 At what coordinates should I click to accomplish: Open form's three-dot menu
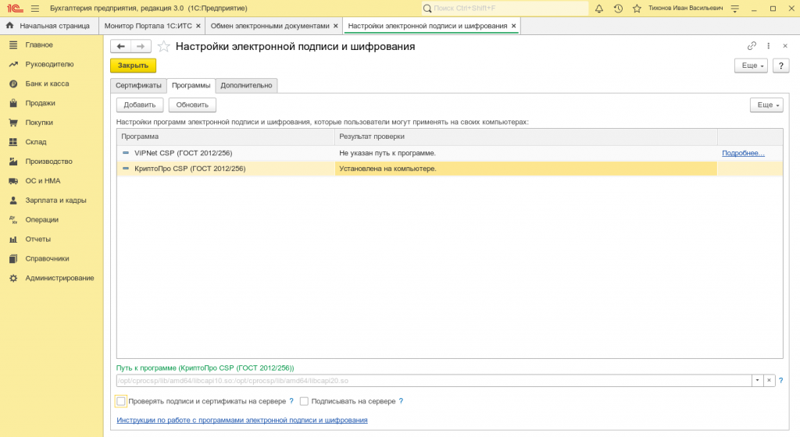click(x=769, y=46)
